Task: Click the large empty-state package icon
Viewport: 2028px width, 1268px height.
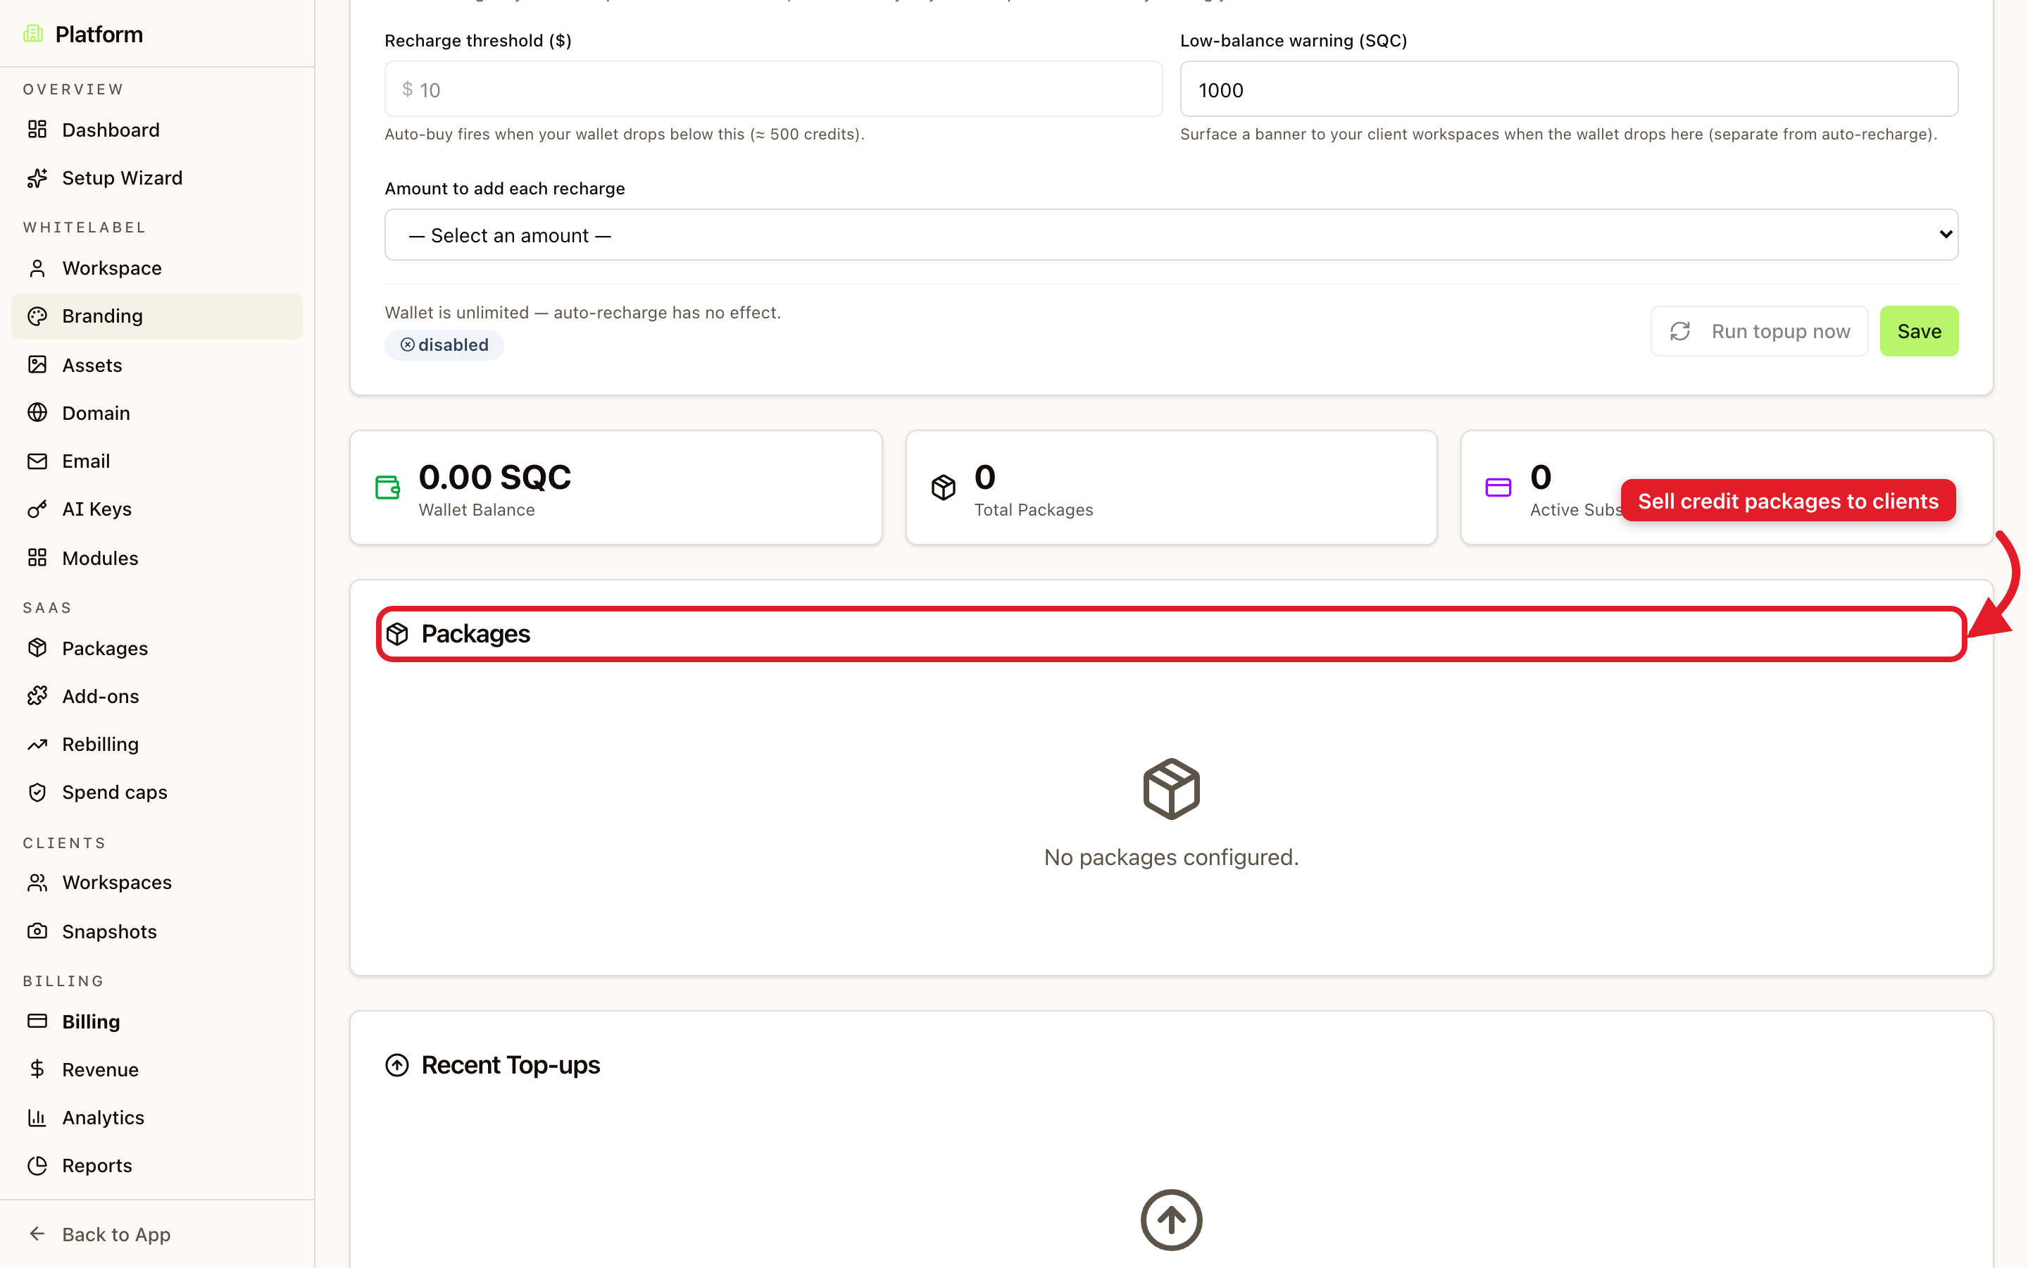Action: point(1171,788)
